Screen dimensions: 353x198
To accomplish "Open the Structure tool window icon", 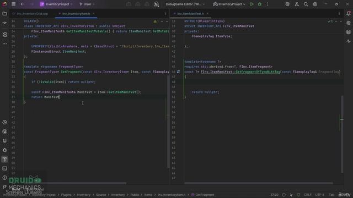I will 4,35.
